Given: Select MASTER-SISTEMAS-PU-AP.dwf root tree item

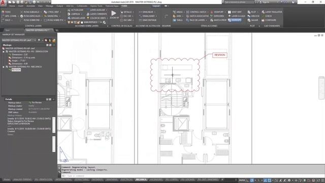Looking at the screenshot, I should (x=20, y=48).
